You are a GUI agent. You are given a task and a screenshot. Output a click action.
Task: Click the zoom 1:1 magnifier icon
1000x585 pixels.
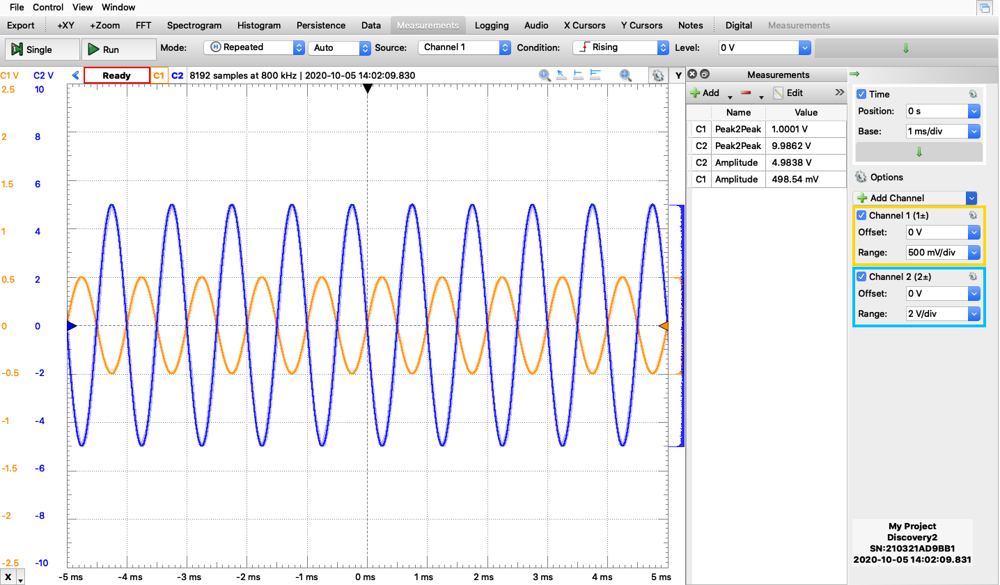[x=545, y=75]
